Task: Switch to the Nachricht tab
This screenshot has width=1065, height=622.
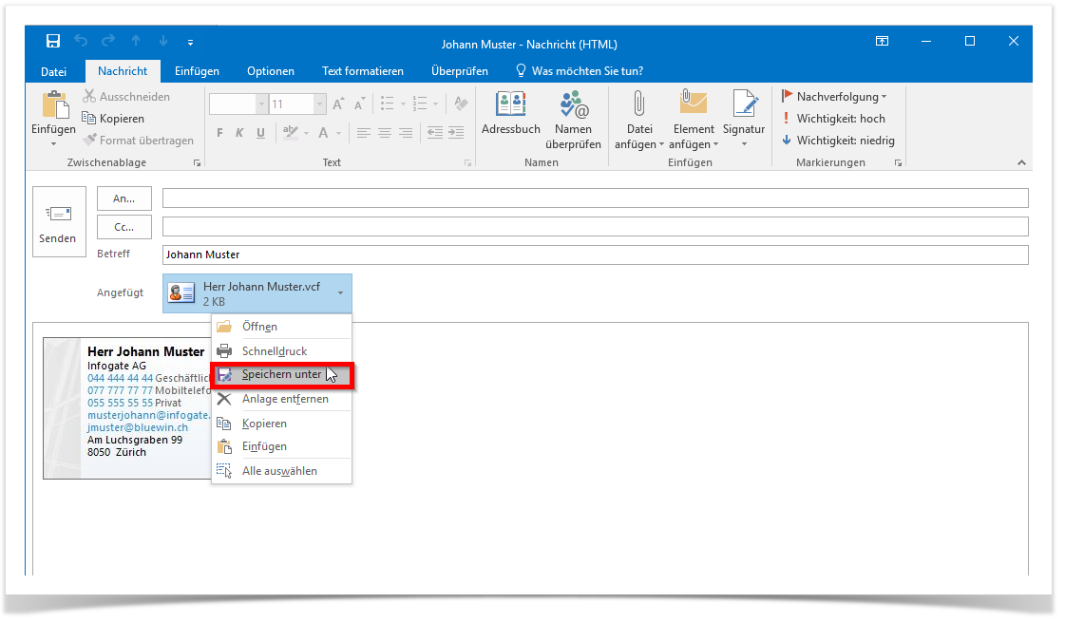Action: tap(123, 71)
